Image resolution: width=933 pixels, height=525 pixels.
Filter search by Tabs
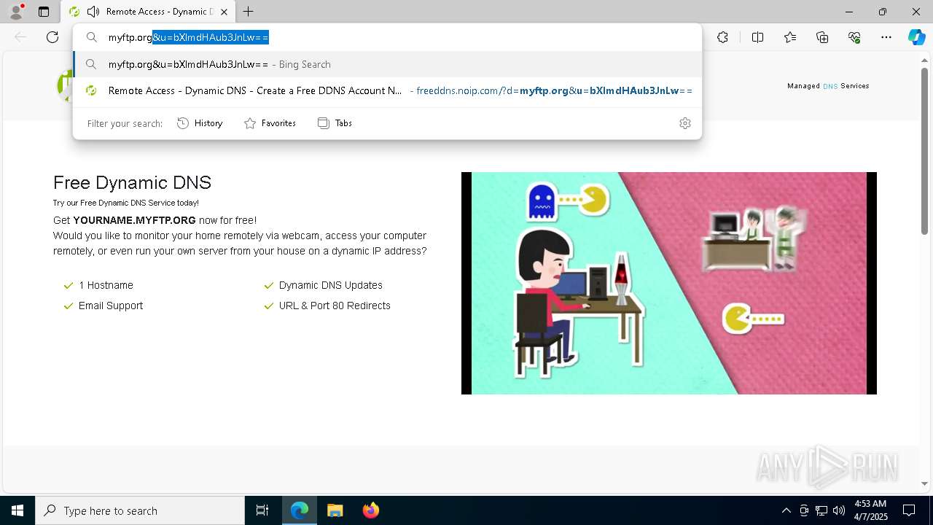pos(335,123)
